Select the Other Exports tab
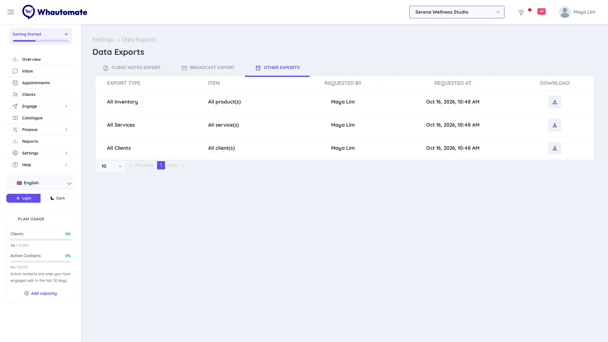 (x=277, y=68)
